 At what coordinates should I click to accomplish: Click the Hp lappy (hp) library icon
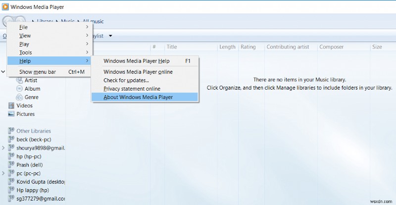(x=11, y=190)
